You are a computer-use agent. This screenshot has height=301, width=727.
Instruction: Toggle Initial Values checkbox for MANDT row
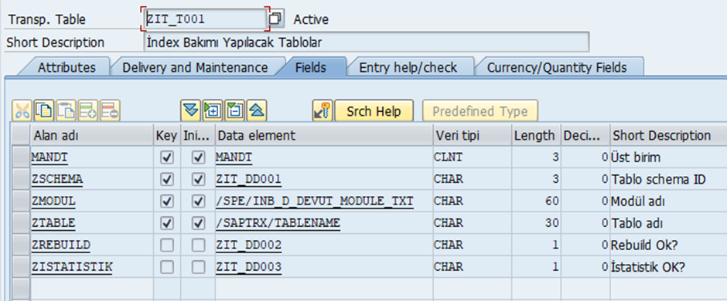tap(198, 157)
